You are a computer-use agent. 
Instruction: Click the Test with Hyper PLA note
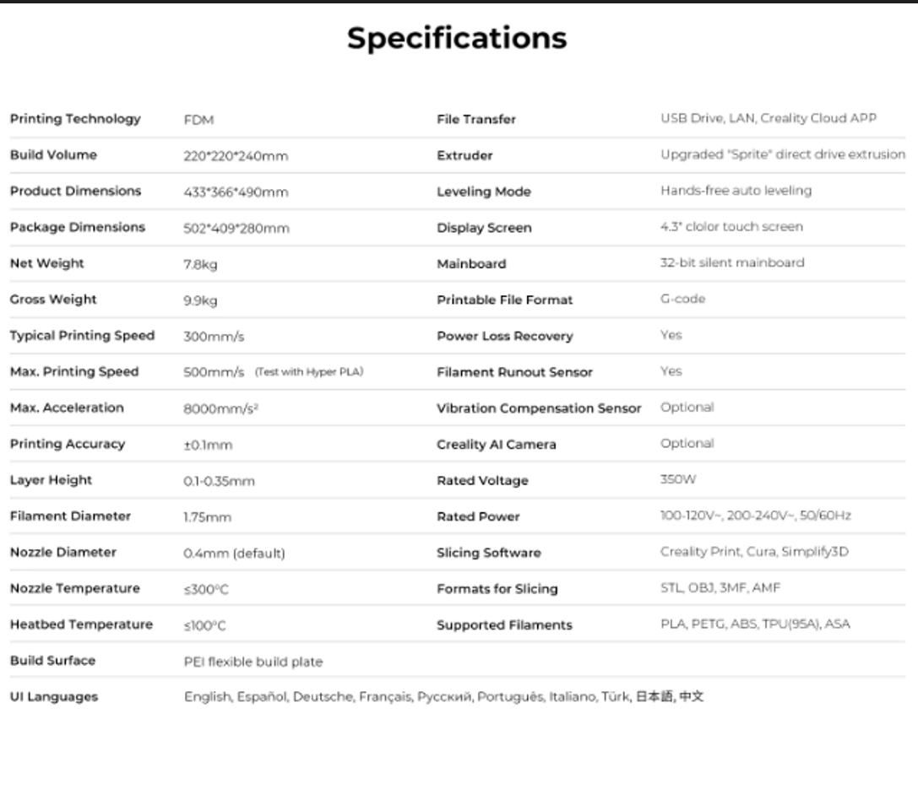(x=309, y=372)
